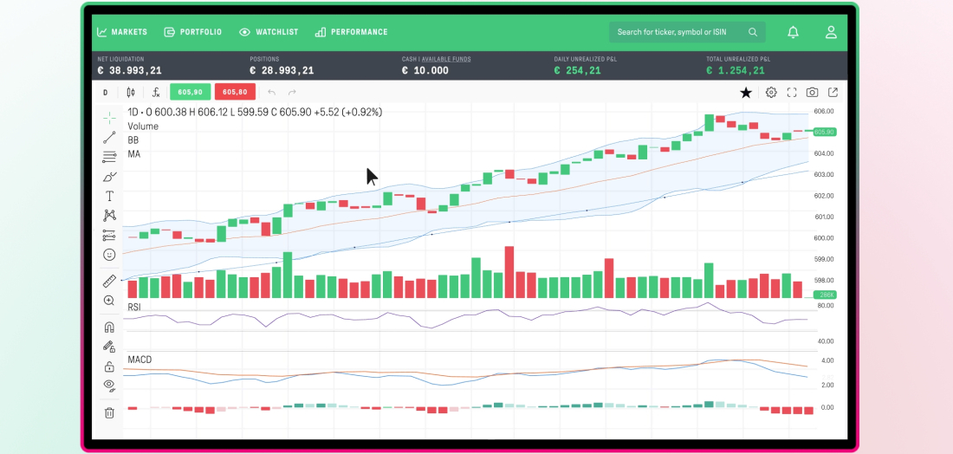
Task: Toggle lock all drawings padlock
Action: tap(109, 366)
